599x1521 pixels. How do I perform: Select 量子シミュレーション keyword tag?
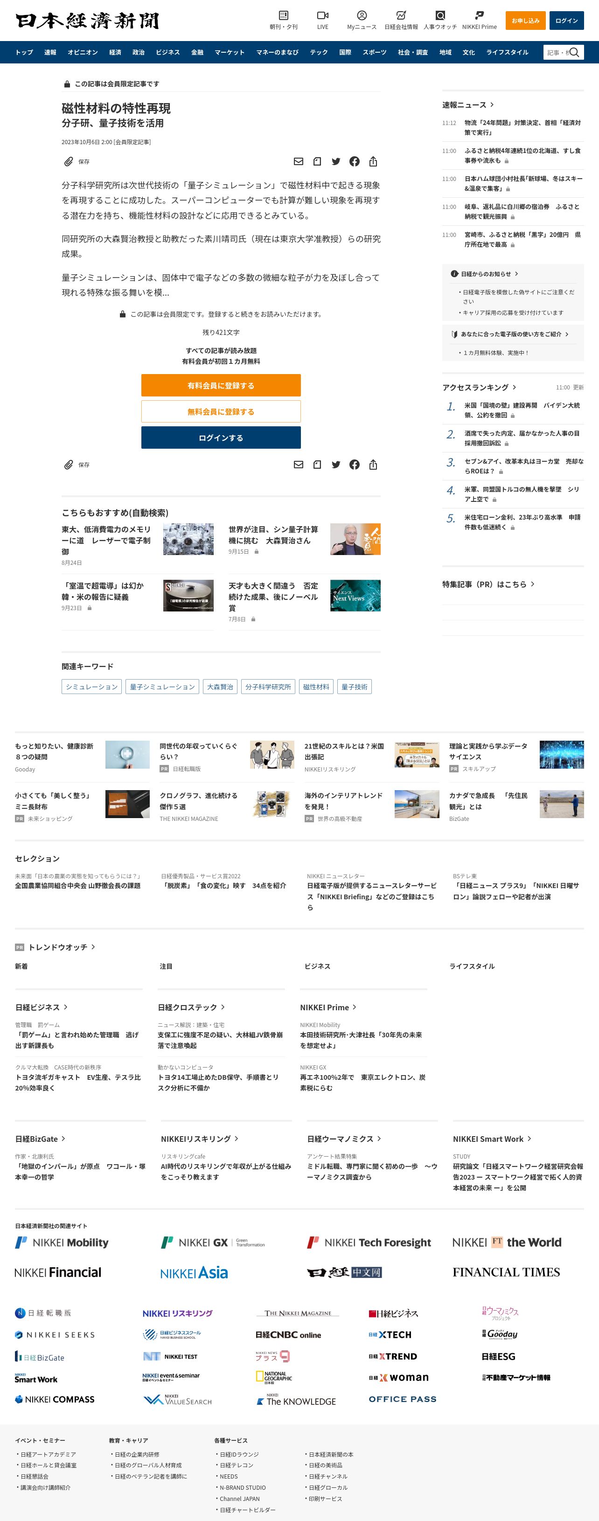point(162,687)
